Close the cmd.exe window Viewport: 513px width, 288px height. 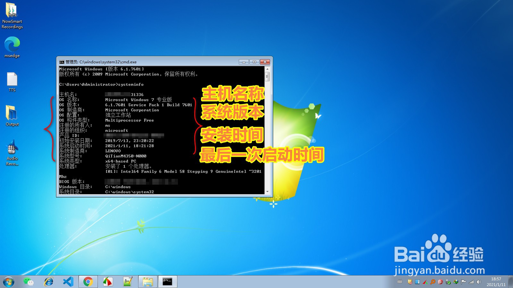tap(265, 62)
